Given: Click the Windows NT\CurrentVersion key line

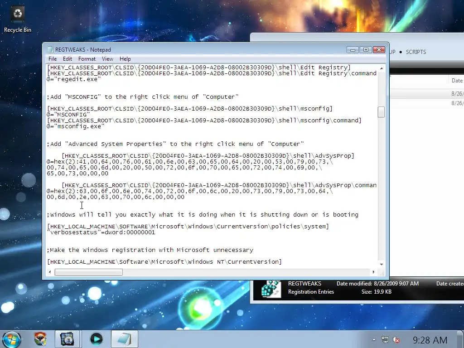Looking at the screenshot, I should 164,262.
